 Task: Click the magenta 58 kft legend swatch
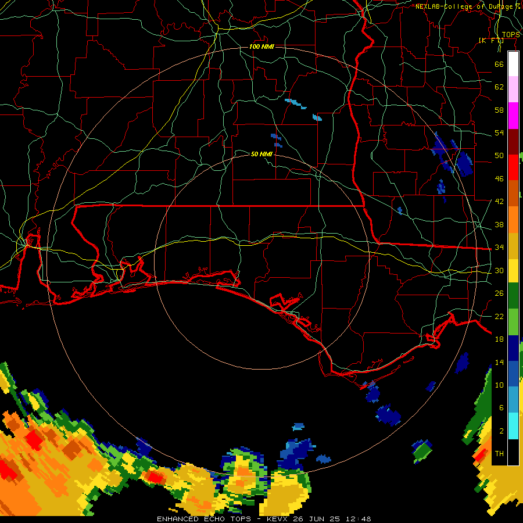(x=513, y=116)
